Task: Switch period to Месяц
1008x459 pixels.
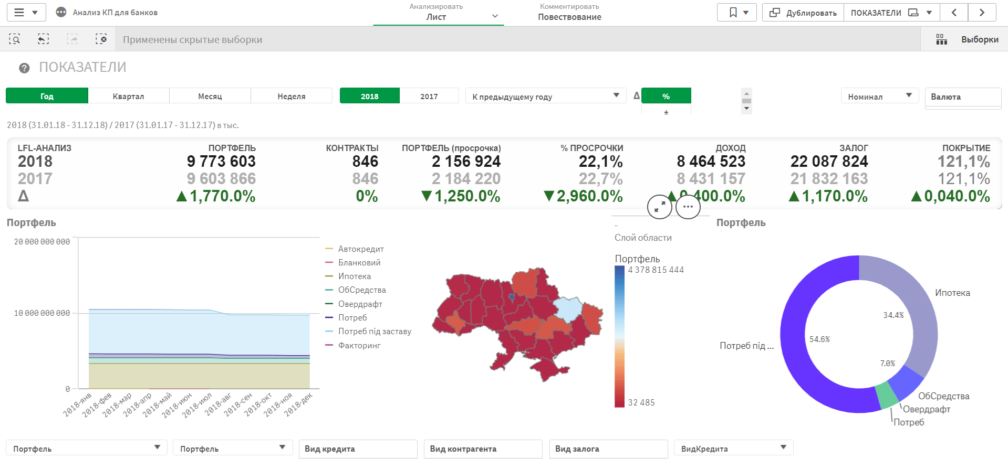Action: pos(210,96)
